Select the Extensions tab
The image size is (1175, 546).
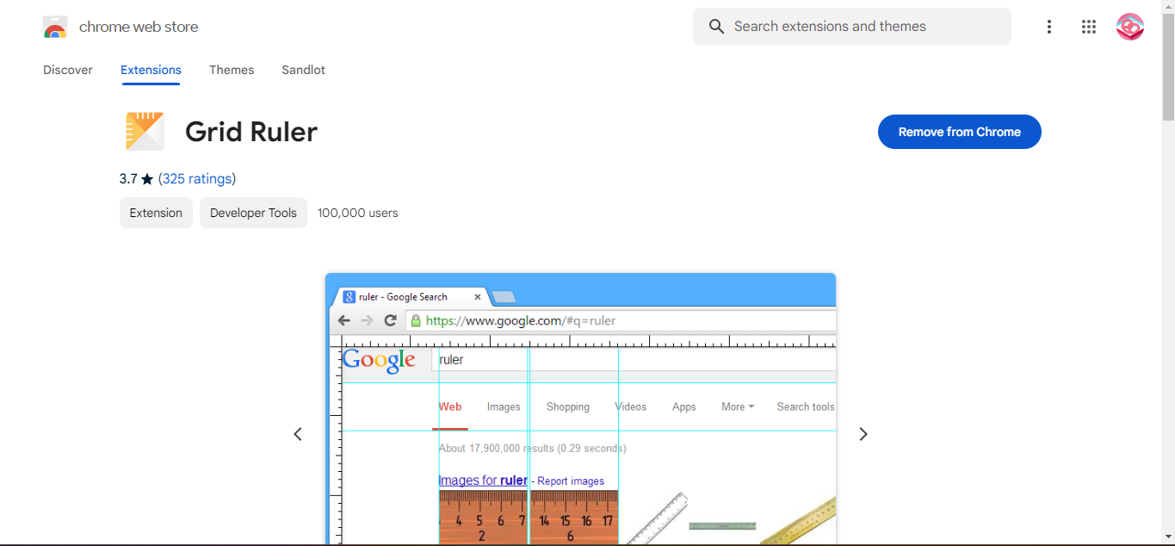[x=151, y=70]
